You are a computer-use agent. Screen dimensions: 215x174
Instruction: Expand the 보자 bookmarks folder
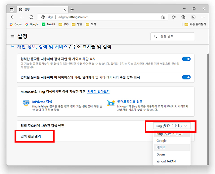click(x=91, y=24)
